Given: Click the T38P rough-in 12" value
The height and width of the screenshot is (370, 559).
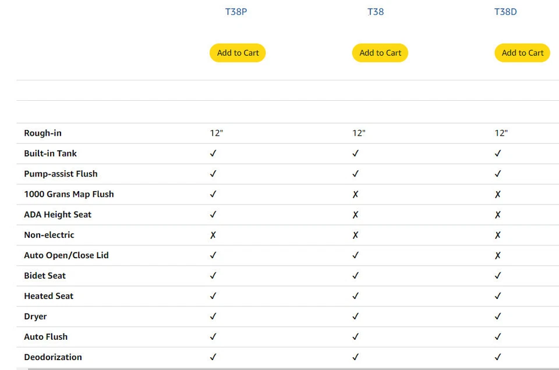Looking at the screenshot, I should 217,133.
